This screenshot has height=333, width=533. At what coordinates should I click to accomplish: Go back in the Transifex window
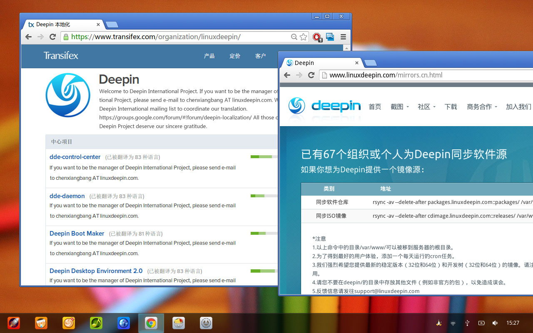28,37
